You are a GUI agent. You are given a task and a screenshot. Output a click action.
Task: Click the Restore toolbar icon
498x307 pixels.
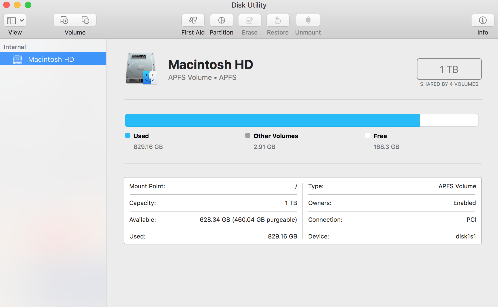coord(278,20)
